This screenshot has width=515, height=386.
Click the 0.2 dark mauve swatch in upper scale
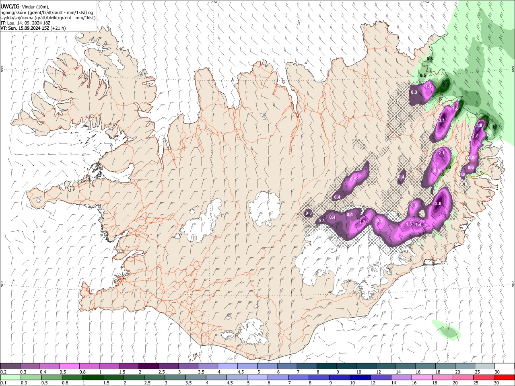coord(10,366)
